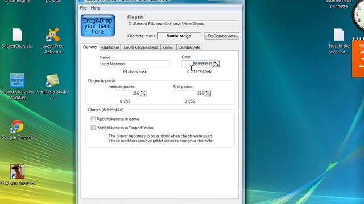This screenshot has height=204, width=364.
Task: Click the Skill points input field
Action: tap(189, 93)
